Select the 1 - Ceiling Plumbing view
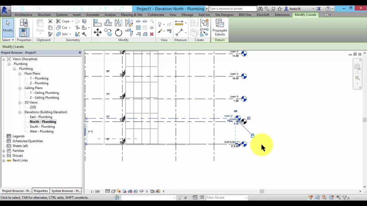The width and height of the screenshot is (367, 206). (x=44, y=93)
